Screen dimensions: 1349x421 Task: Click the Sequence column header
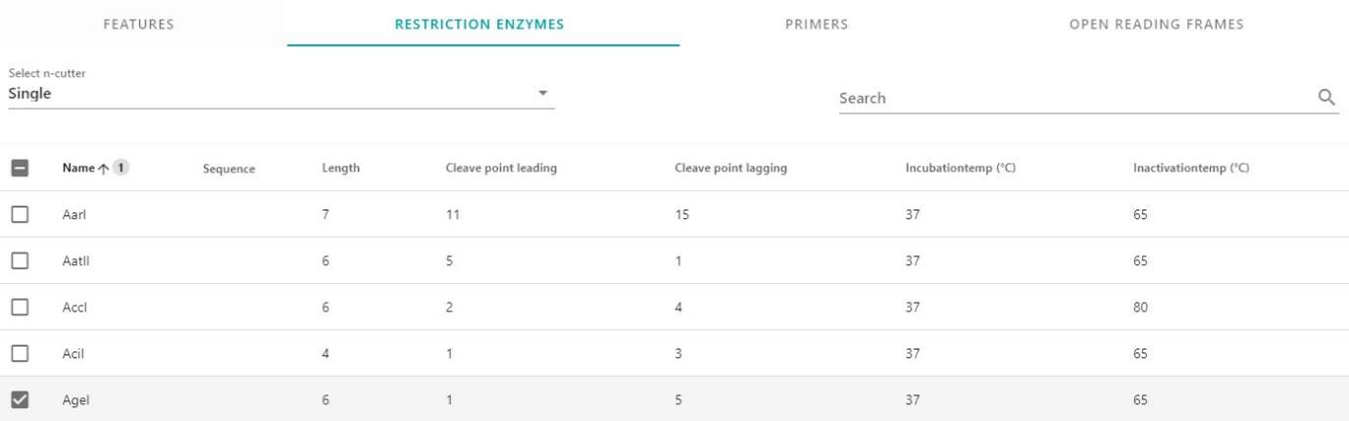point(228,169)
